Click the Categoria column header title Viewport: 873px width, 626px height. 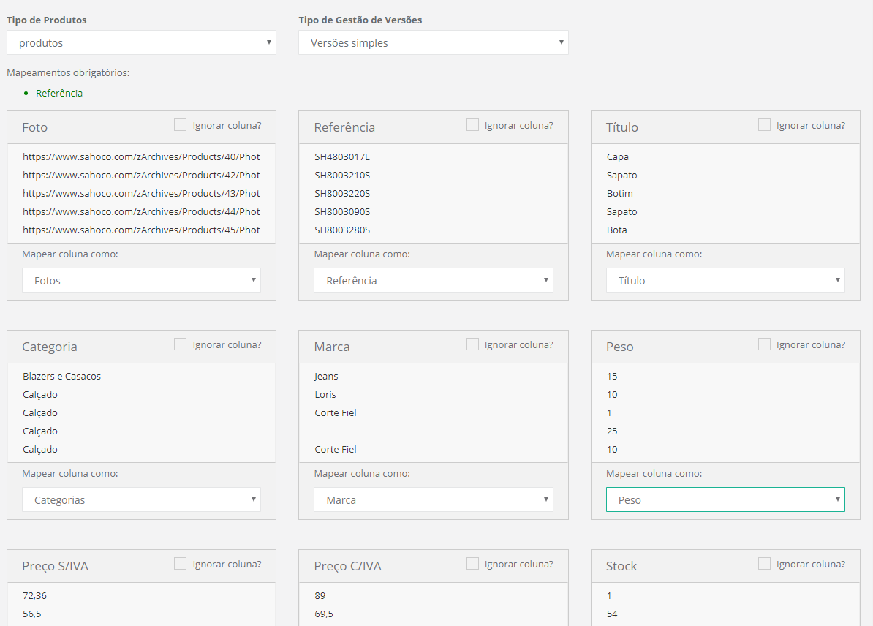pyautogui.click(x=50, y=347)
